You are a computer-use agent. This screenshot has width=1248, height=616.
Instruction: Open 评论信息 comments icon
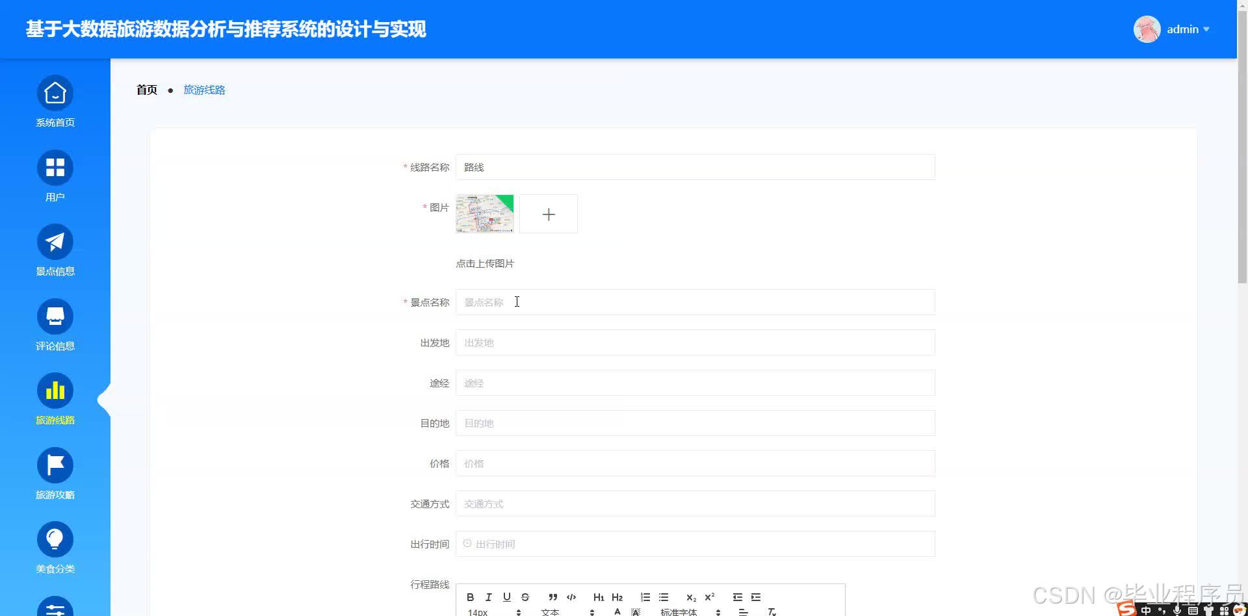55,316
